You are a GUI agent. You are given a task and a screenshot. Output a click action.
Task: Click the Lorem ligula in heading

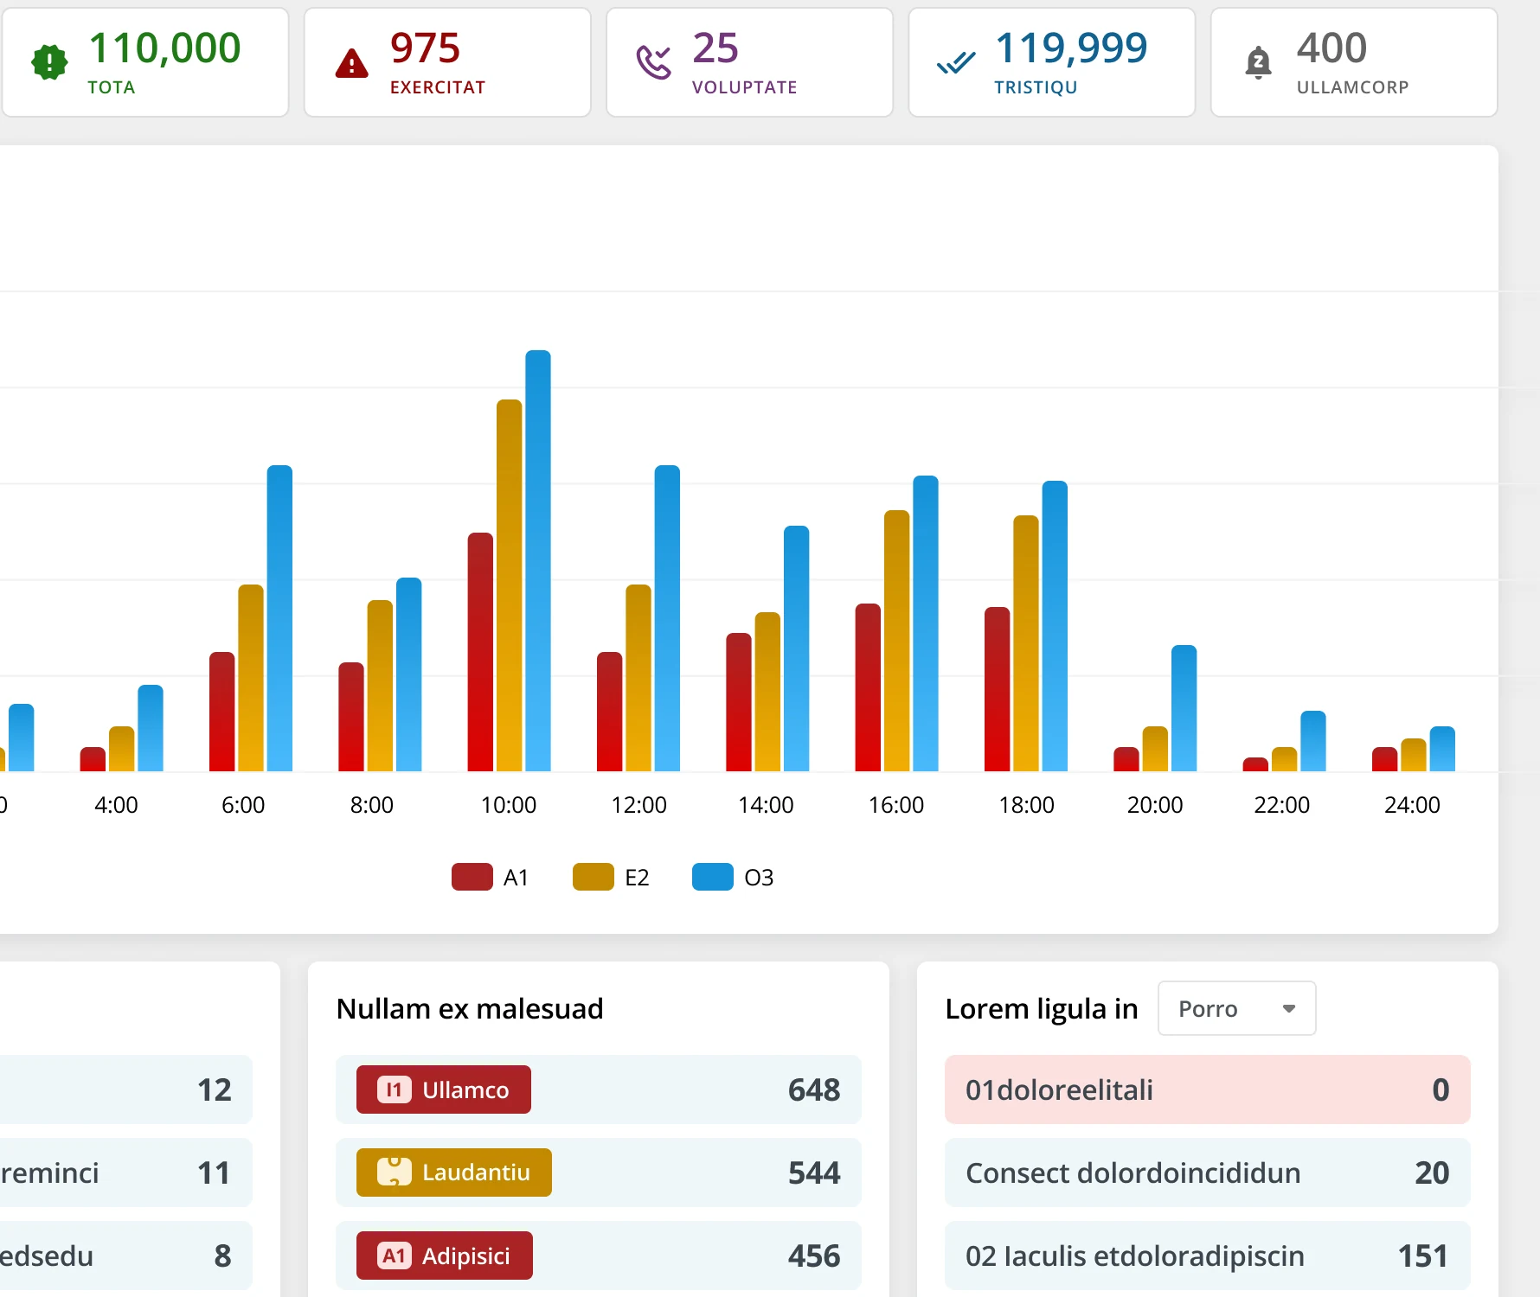point(1042,1008)
